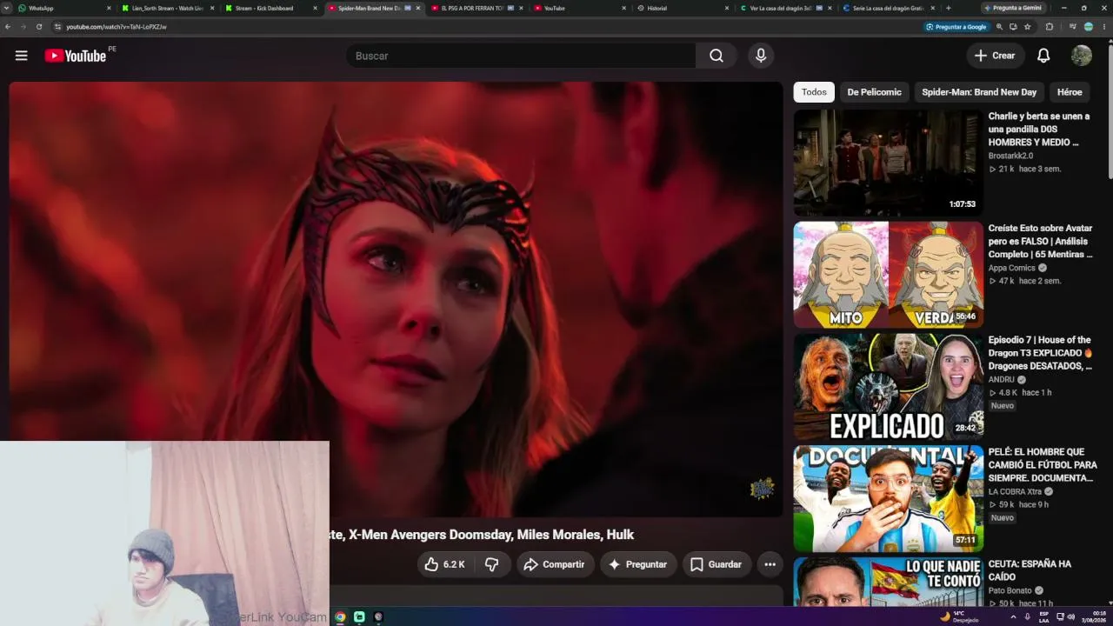Go back in browser history
This screenshot has width=1113, height=626.
tap(8, 27)
